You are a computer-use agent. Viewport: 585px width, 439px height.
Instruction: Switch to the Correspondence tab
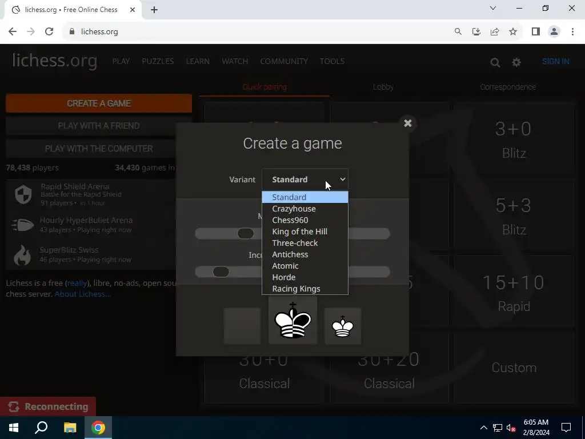click(x=508, y=87)
